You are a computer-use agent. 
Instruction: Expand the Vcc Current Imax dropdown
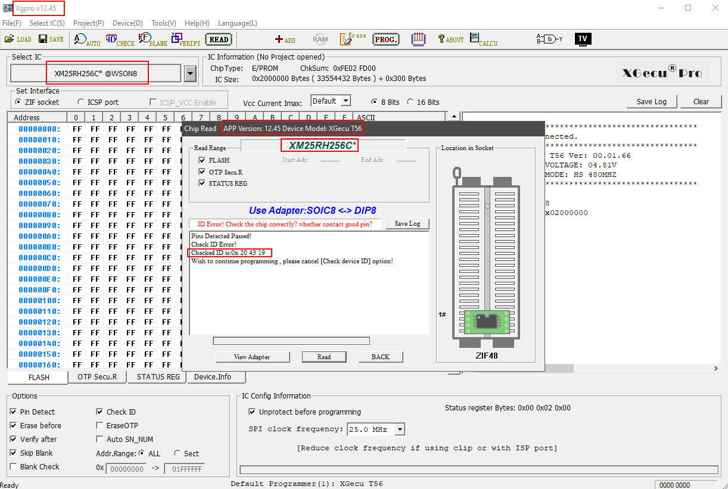(345, 101)
